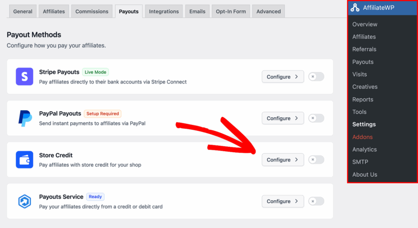Switch on the Payouts Service toggle
This screenshot has width=418, height=228.
tap(316, 201)
